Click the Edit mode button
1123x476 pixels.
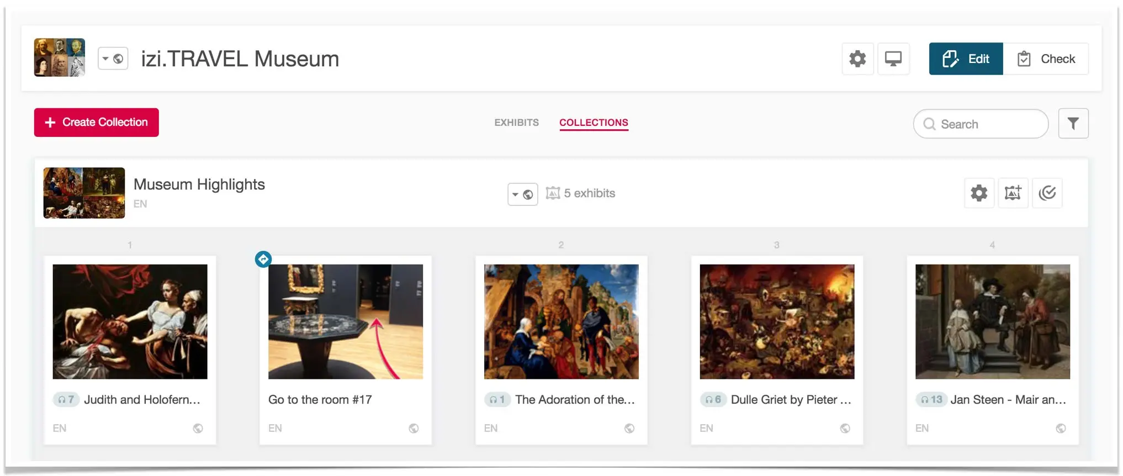pos(966,59)
